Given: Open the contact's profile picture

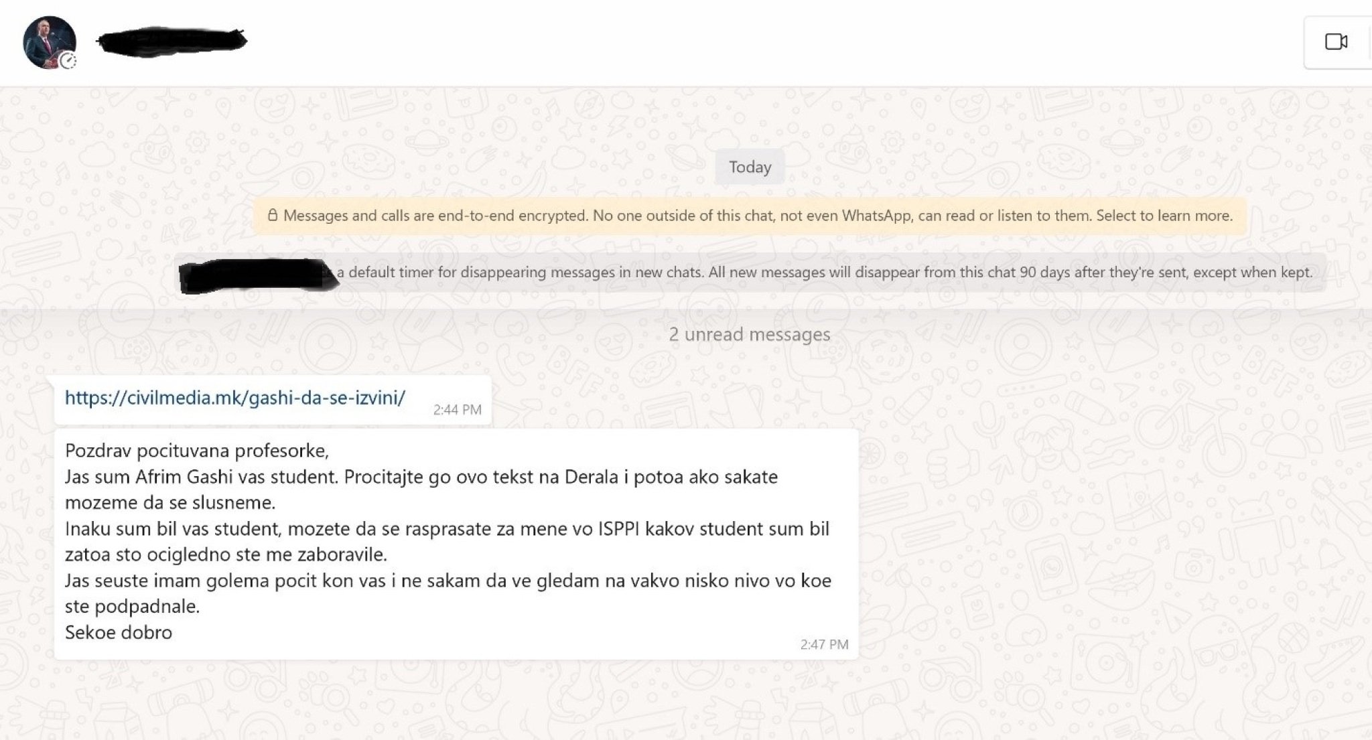Looking at the screenshot, I should [47, 40].
